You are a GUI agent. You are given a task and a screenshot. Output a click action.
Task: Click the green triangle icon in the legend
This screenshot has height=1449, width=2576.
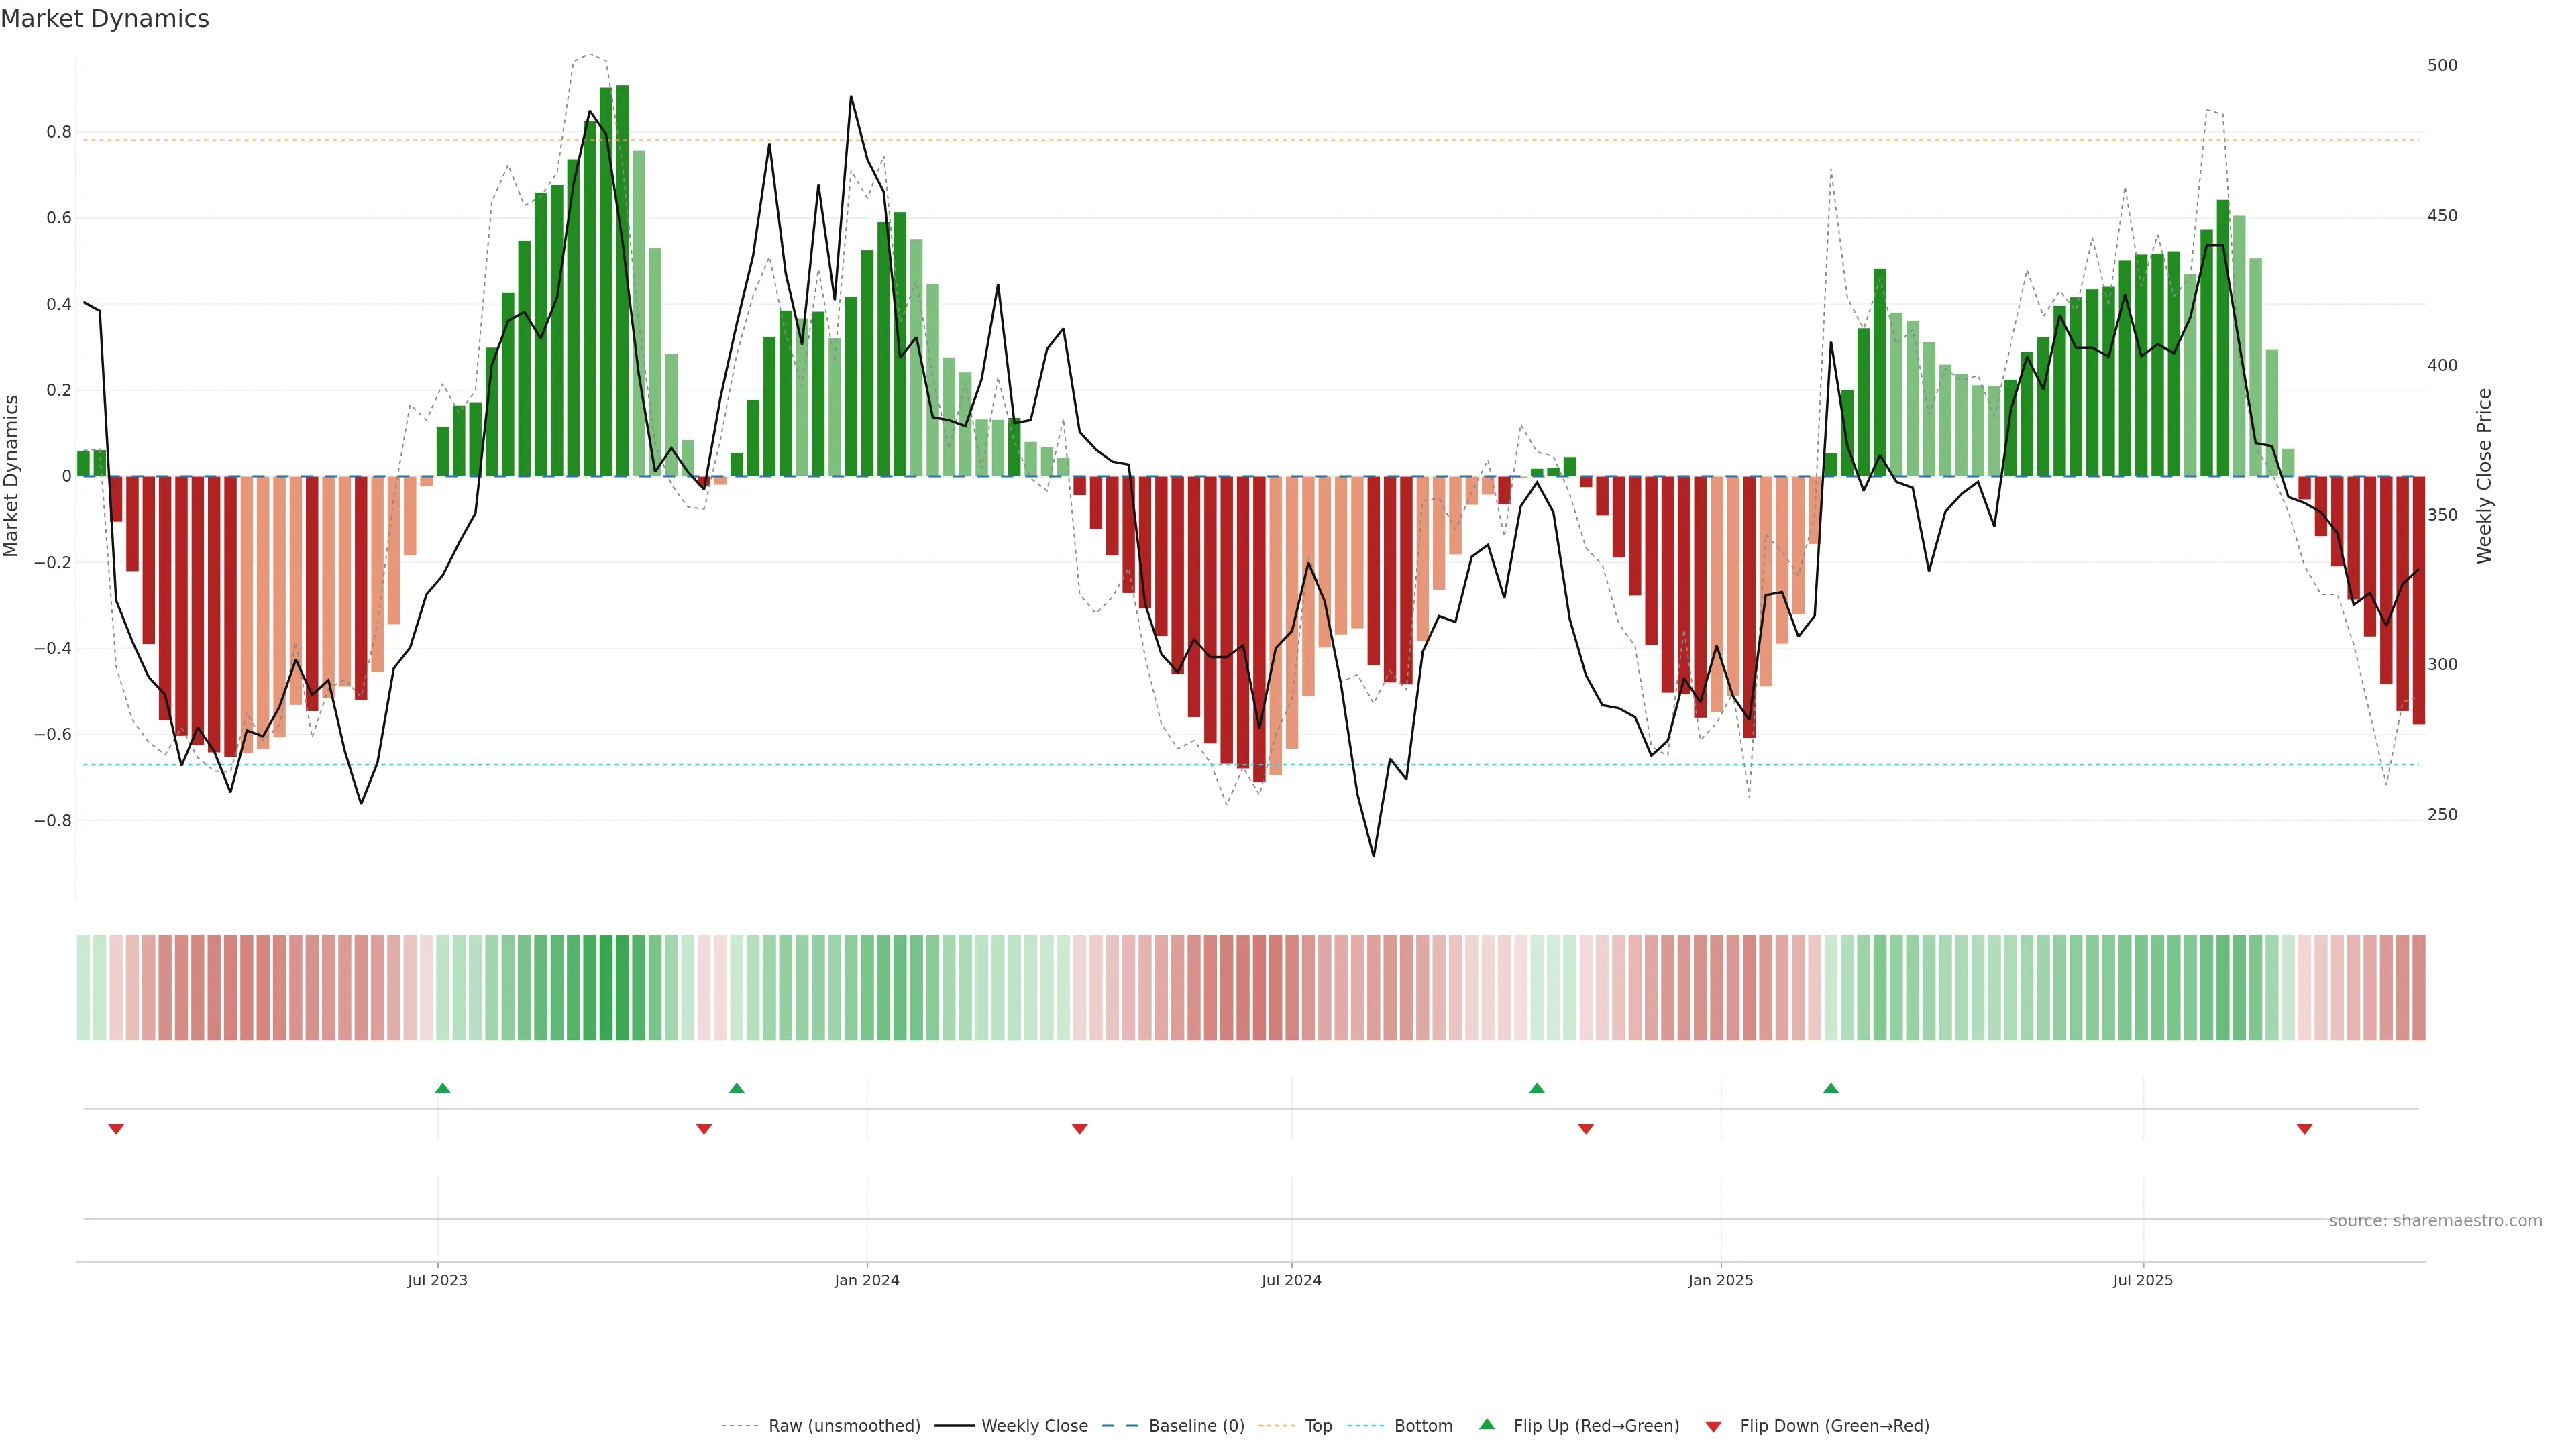coord(1487,1424)
